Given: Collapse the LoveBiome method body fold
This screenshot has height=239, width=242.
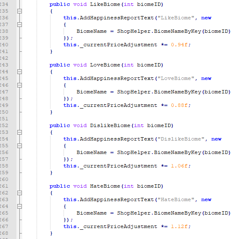Looking at the screenshot, I should pos(20,72).
